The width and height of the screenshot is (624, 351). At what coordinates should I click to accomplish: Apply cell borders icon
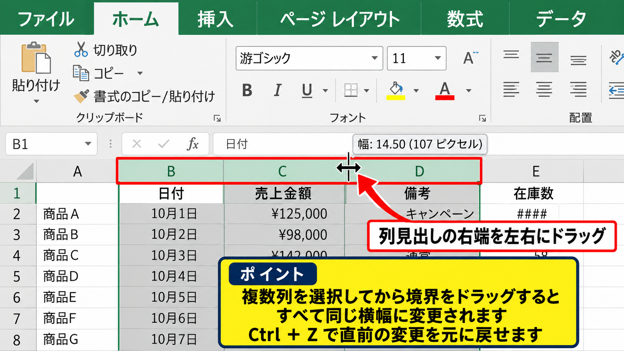point(350,90)
